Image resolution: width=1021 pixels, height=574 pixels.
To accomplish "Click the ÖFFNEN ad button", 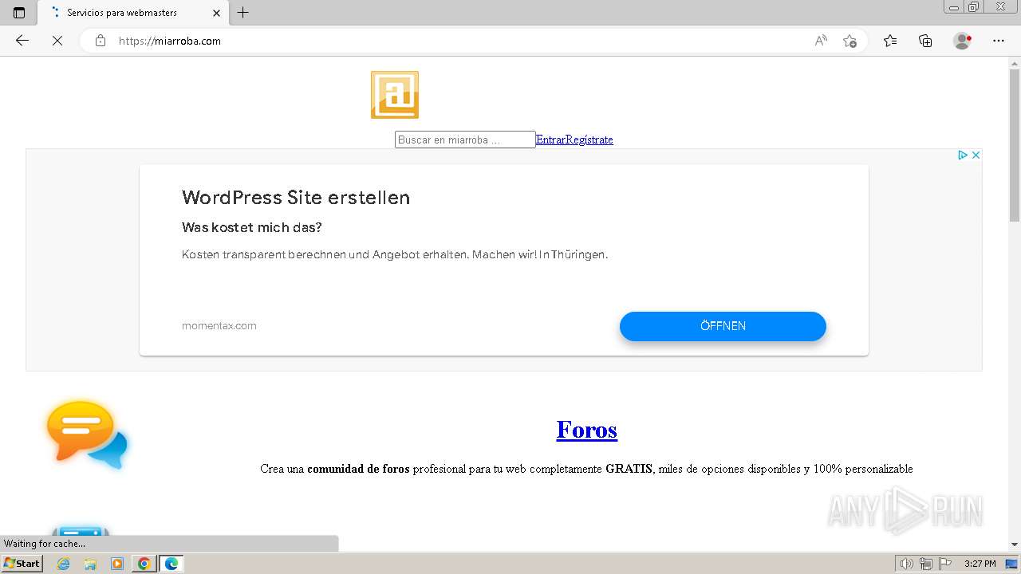I will pos(723,326).
